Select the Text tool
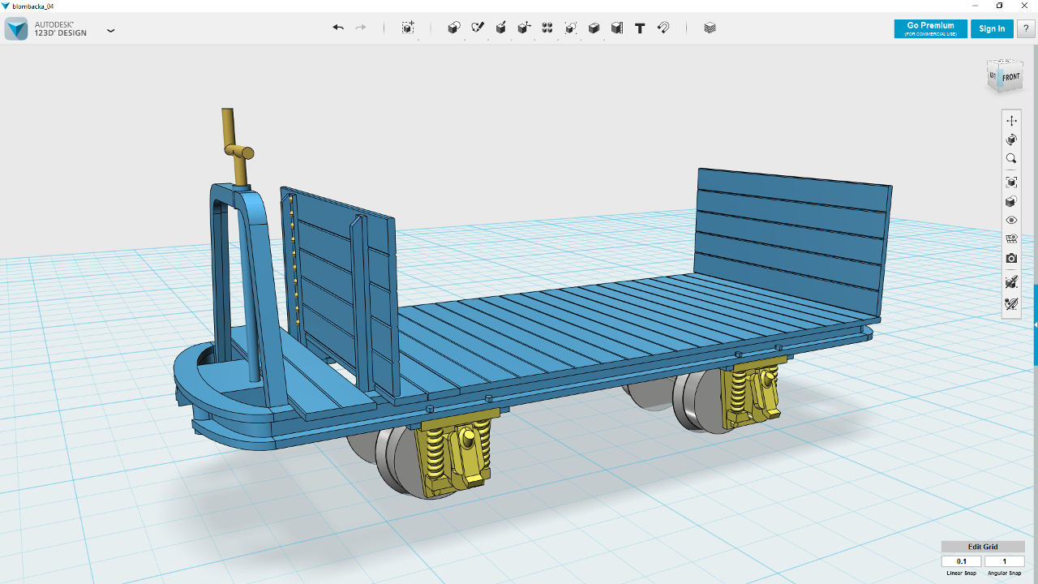This screenshot has width=1038, height=584. tap(640, 28)
